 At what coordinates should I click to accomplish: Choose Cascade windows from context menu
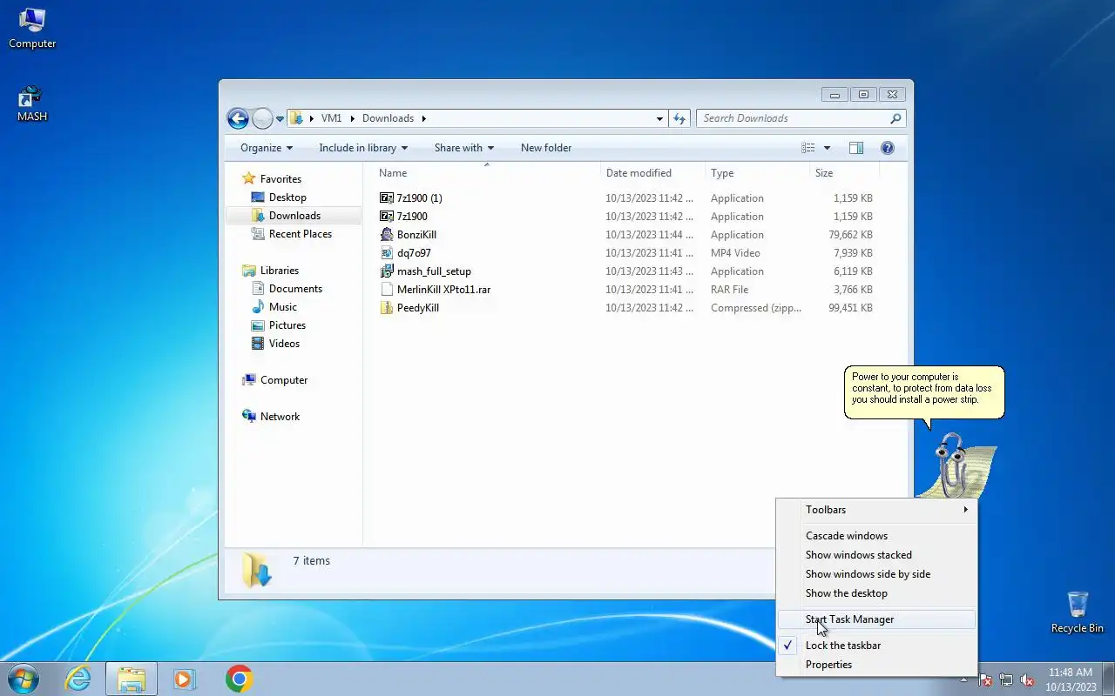pyautogui.click(x=875, y=536)
